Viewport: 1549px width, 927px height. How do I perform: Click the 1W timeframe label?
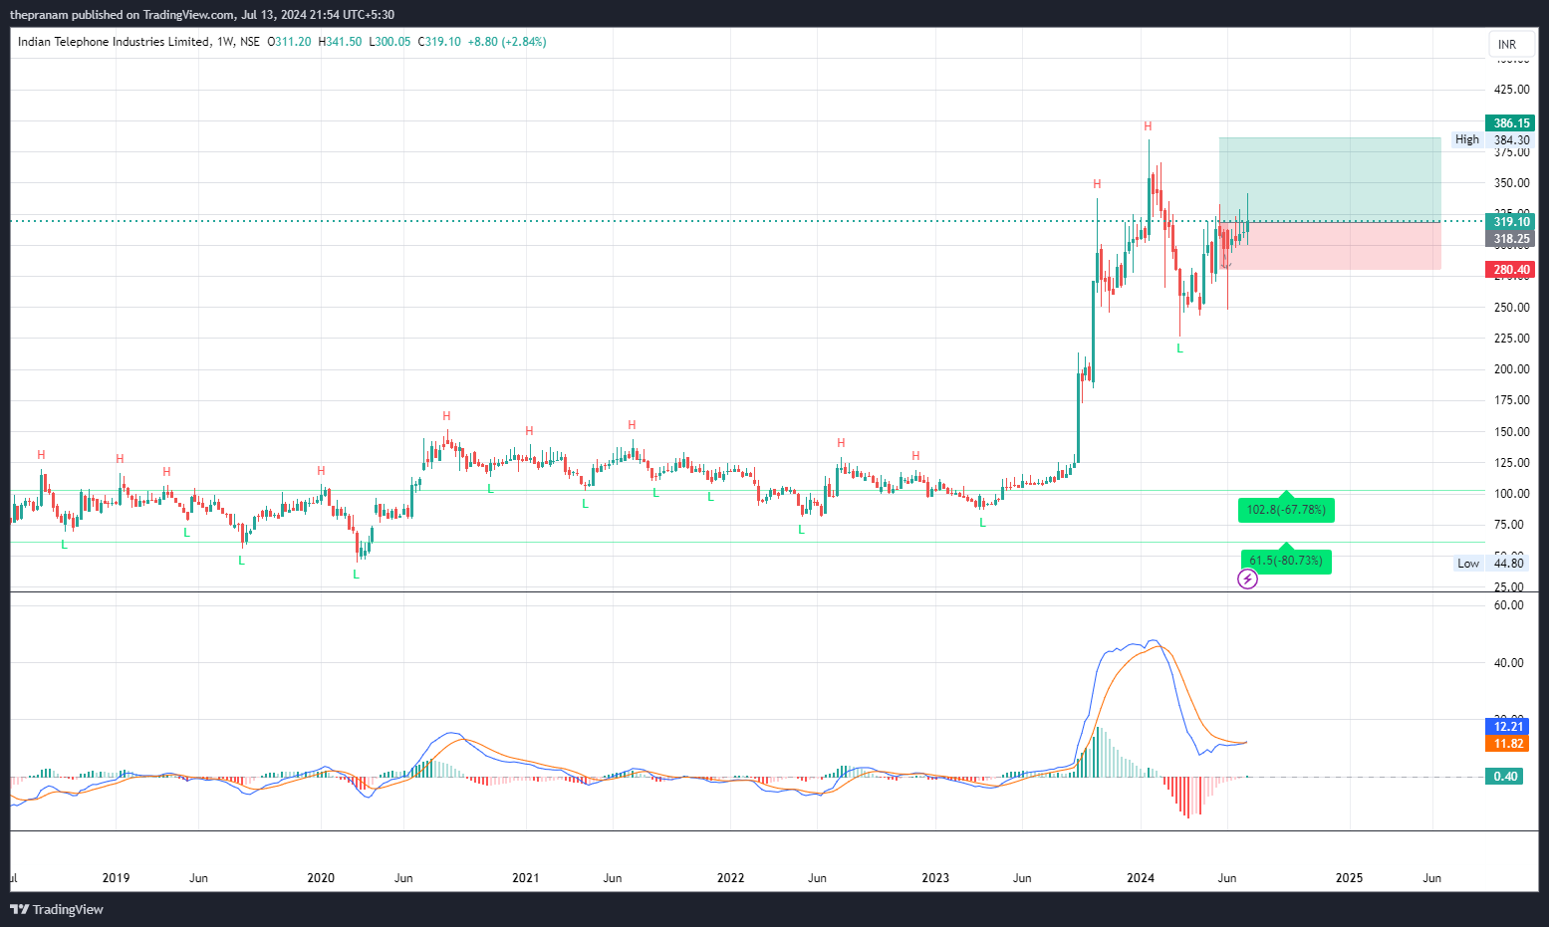pyautogui.click(x=225, y=42)
